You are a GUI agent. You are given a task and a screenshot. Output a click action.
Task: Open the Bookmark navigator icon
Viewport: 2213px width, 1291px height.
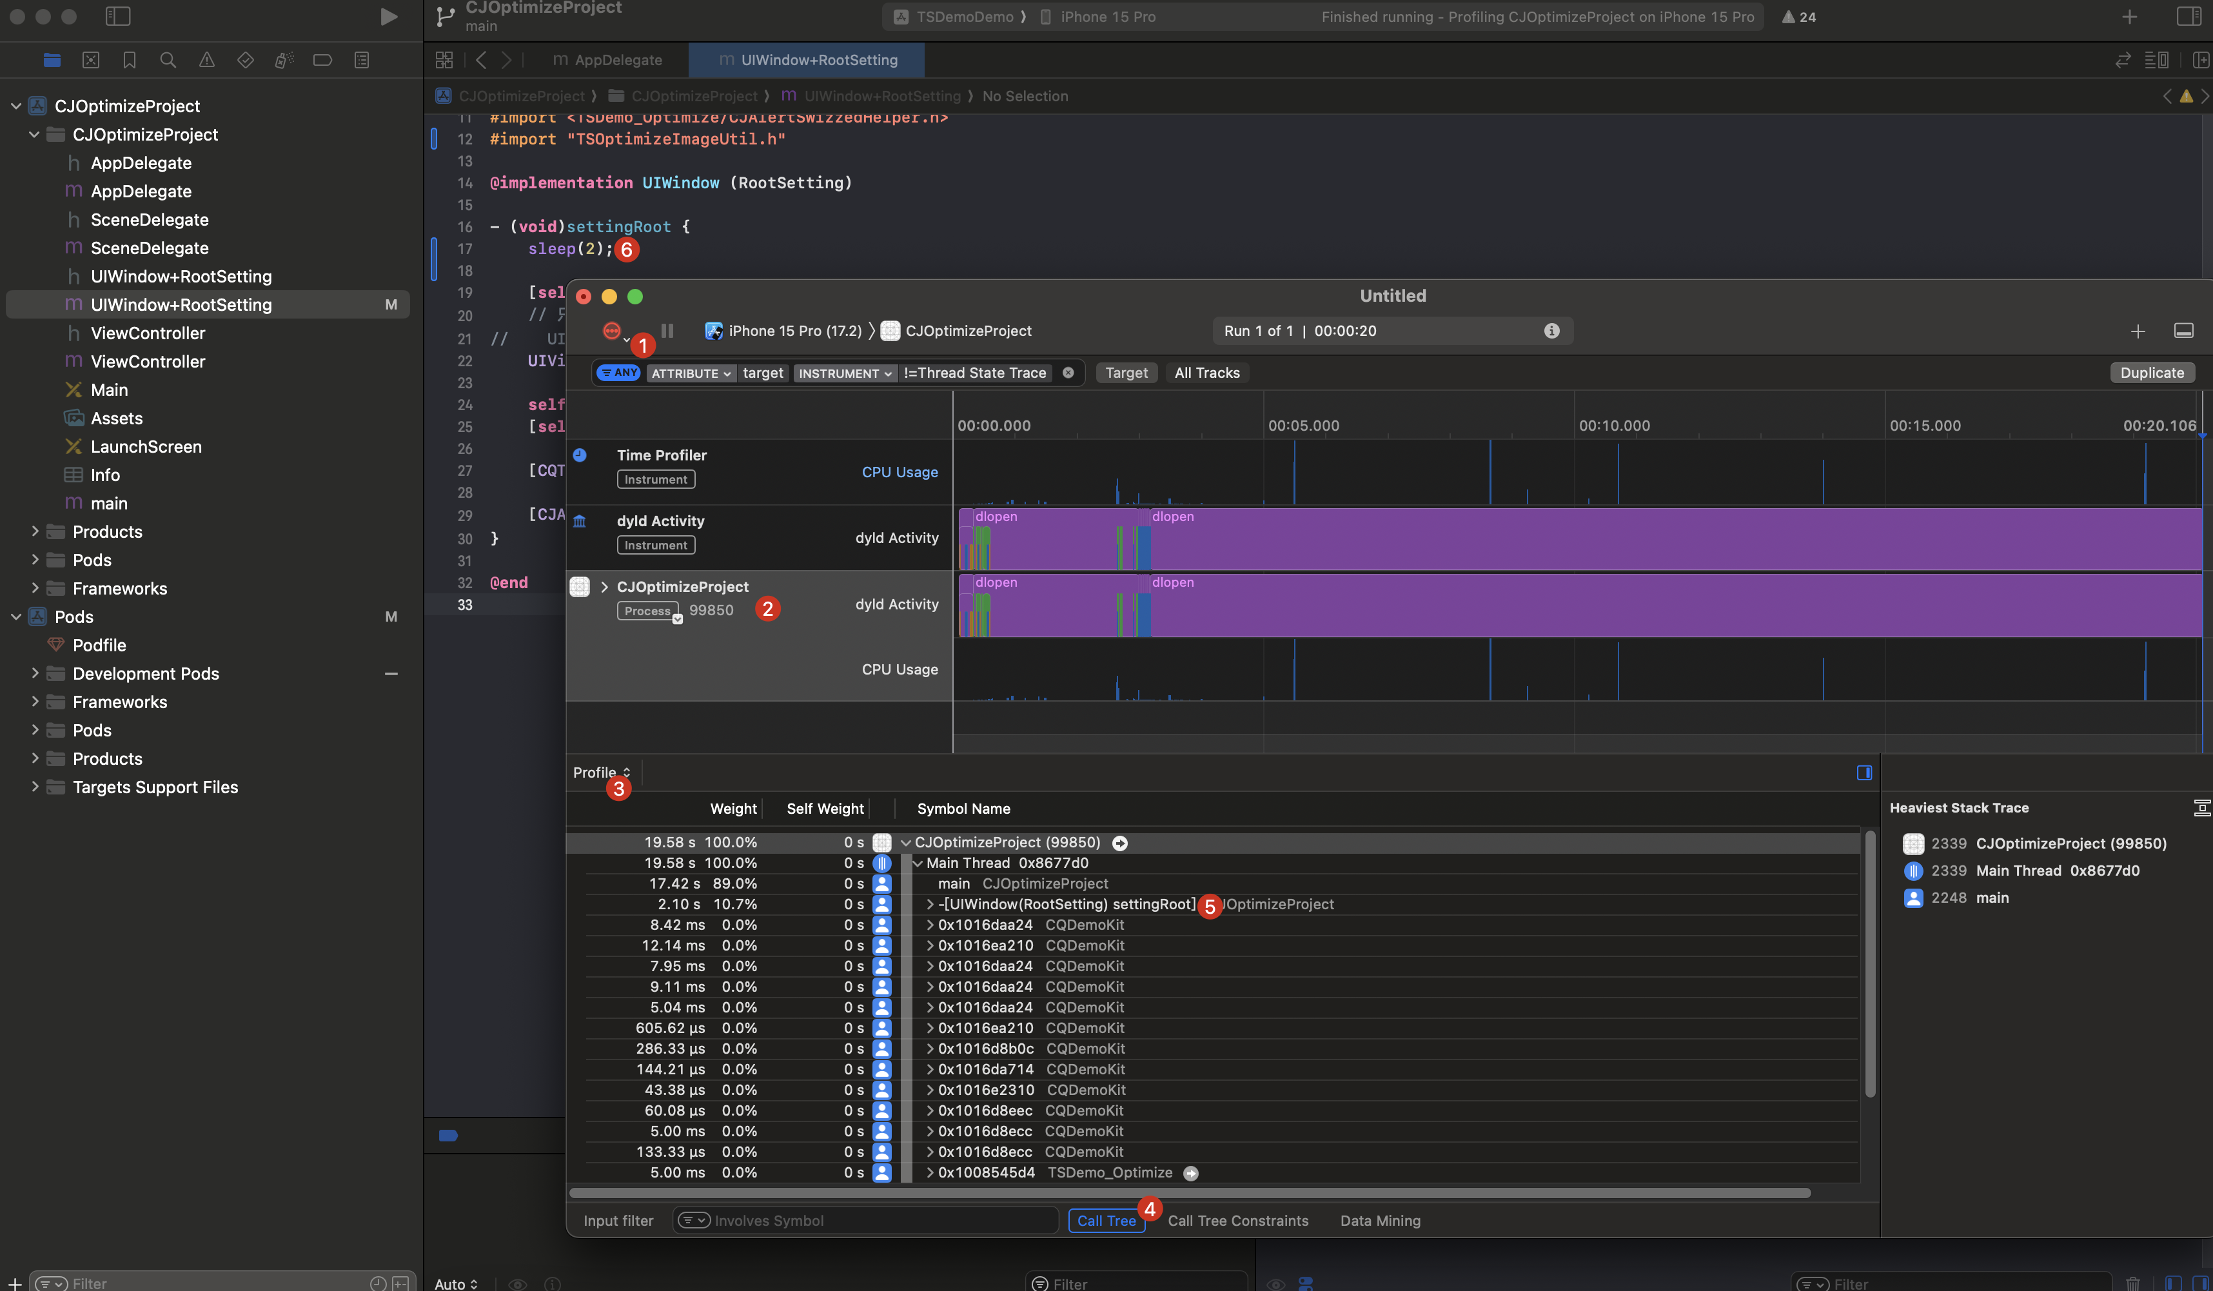click(x=129, y=60)
